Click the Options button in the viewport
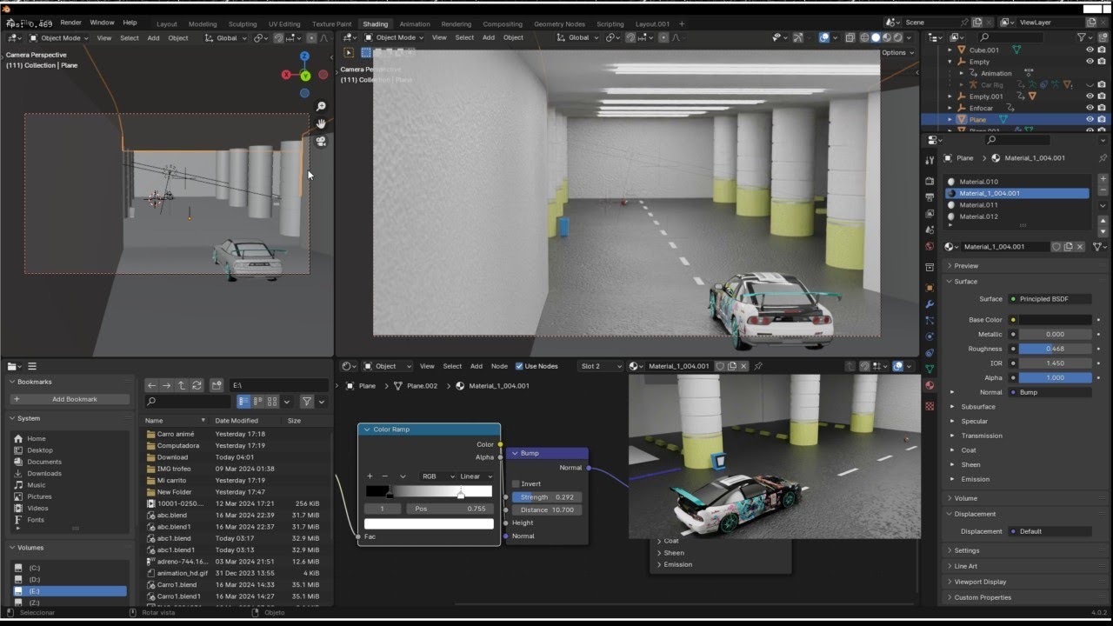1113x626 pixels. pyautogui.click(x=897, y=53)
